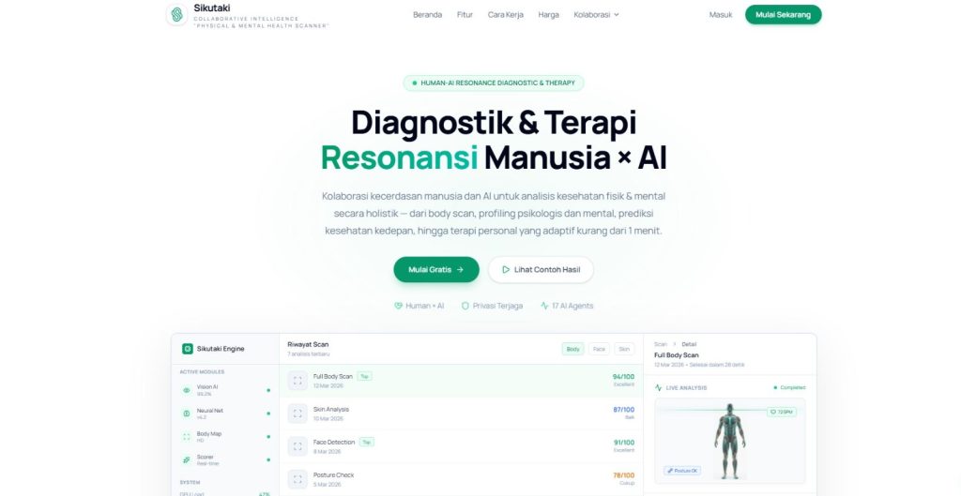961x496 pixels.
Task: Click the Skin Analysis scan icon
Action: coord(297,413)
